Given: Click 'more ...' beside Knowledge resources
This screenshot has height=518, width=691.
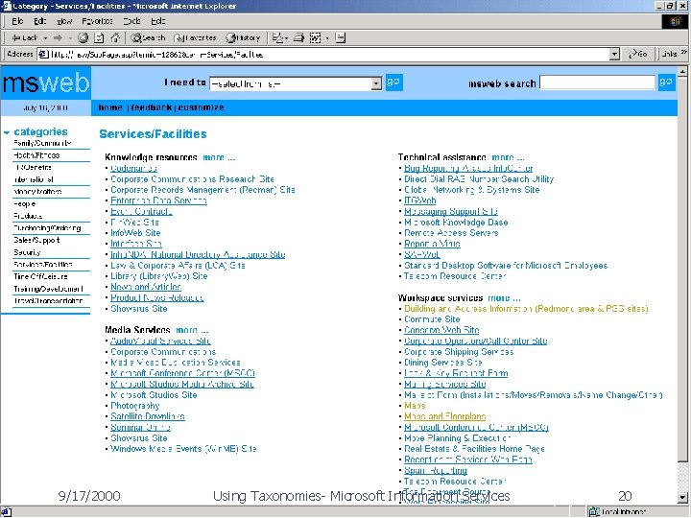Looking at the screenshot, I should coord(219,157).
